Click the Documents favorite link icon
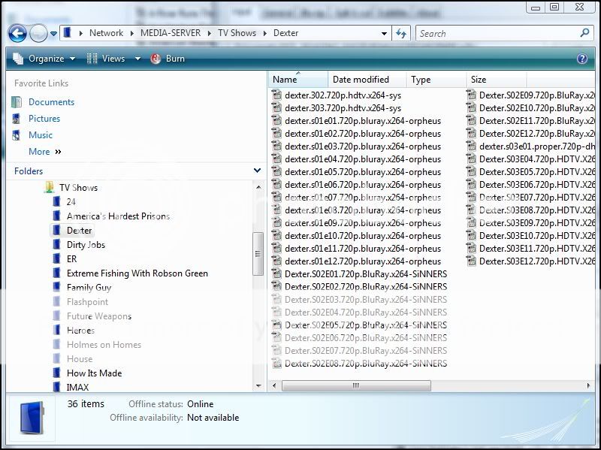This screenshot has width=601, height=450. pos(17,102)
